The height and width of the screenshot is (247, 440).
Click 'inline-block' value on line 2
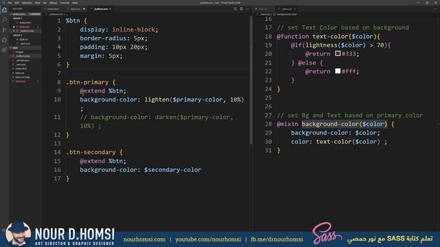pos(133,30)
